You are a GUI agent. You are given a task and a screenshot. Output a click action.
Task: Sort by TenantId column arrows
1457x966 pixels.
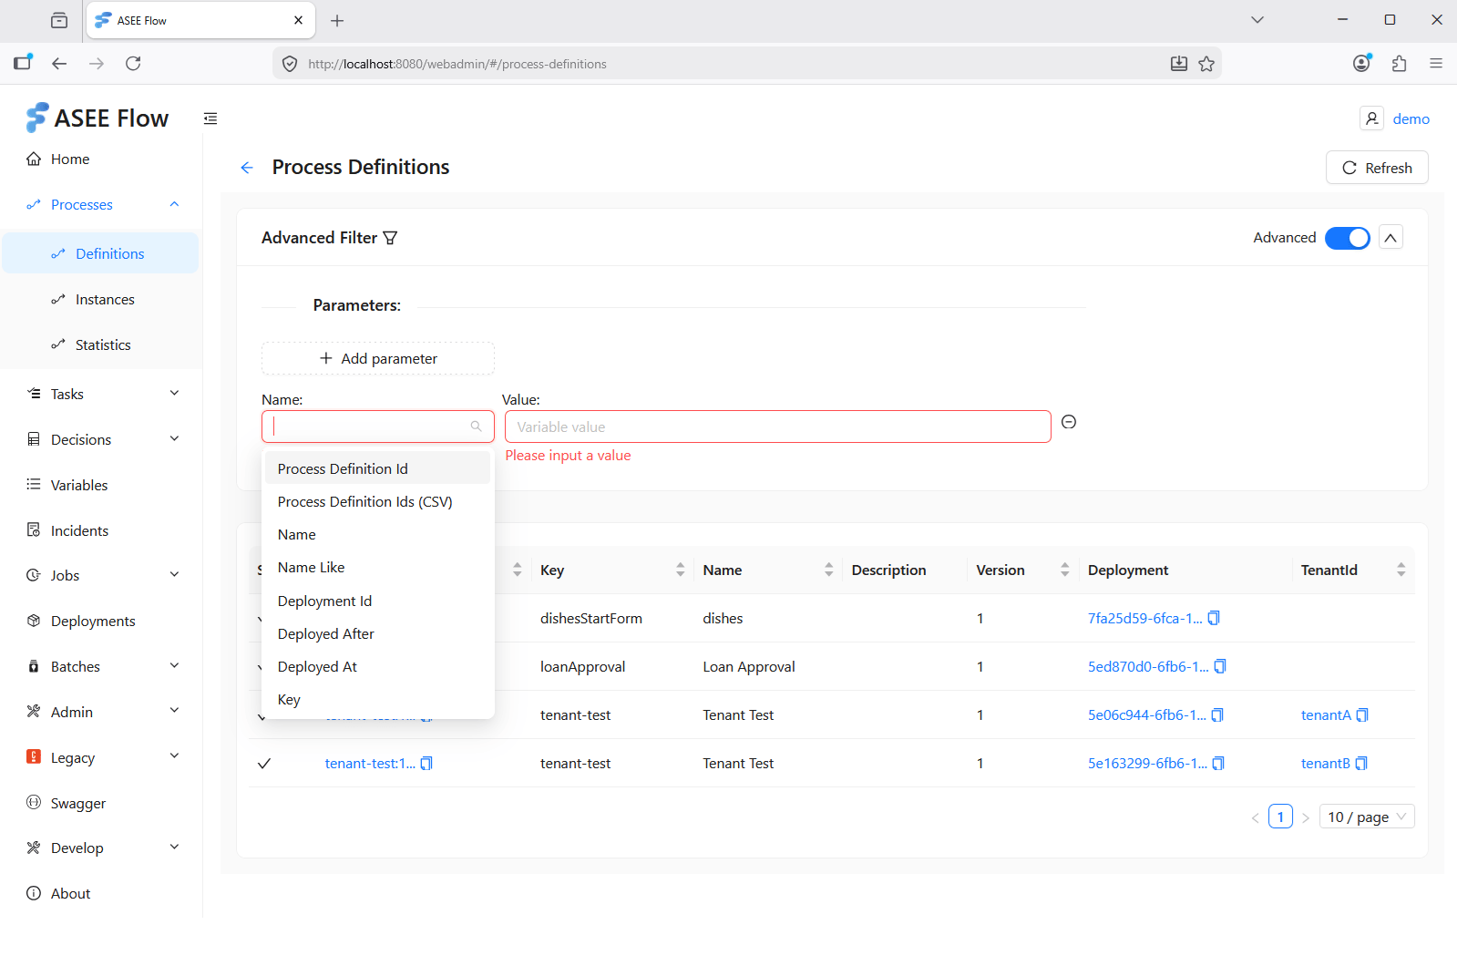click(1401, 570)
